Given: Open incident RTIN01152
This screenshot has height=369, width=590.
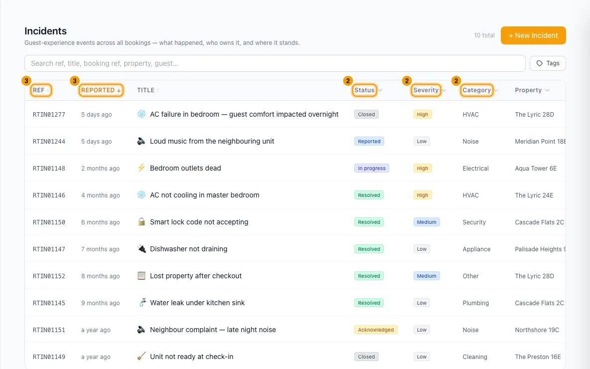Looking at the screenshot, I should pyautogui.click(x=49, y=276).
